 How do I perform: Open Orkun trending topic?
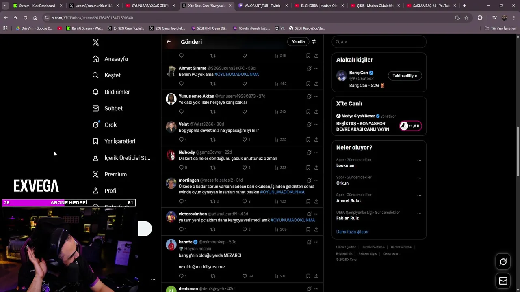click(x=342, y=183)
